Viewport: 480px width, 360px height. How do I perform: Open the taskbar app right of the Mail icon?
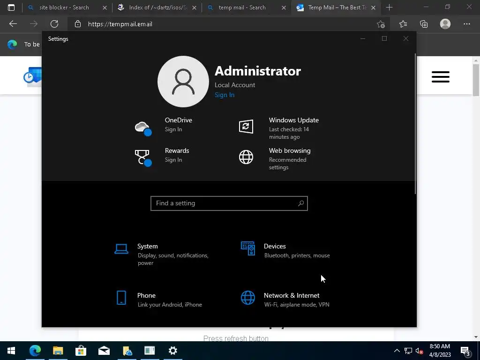click(x=127, y=351)
